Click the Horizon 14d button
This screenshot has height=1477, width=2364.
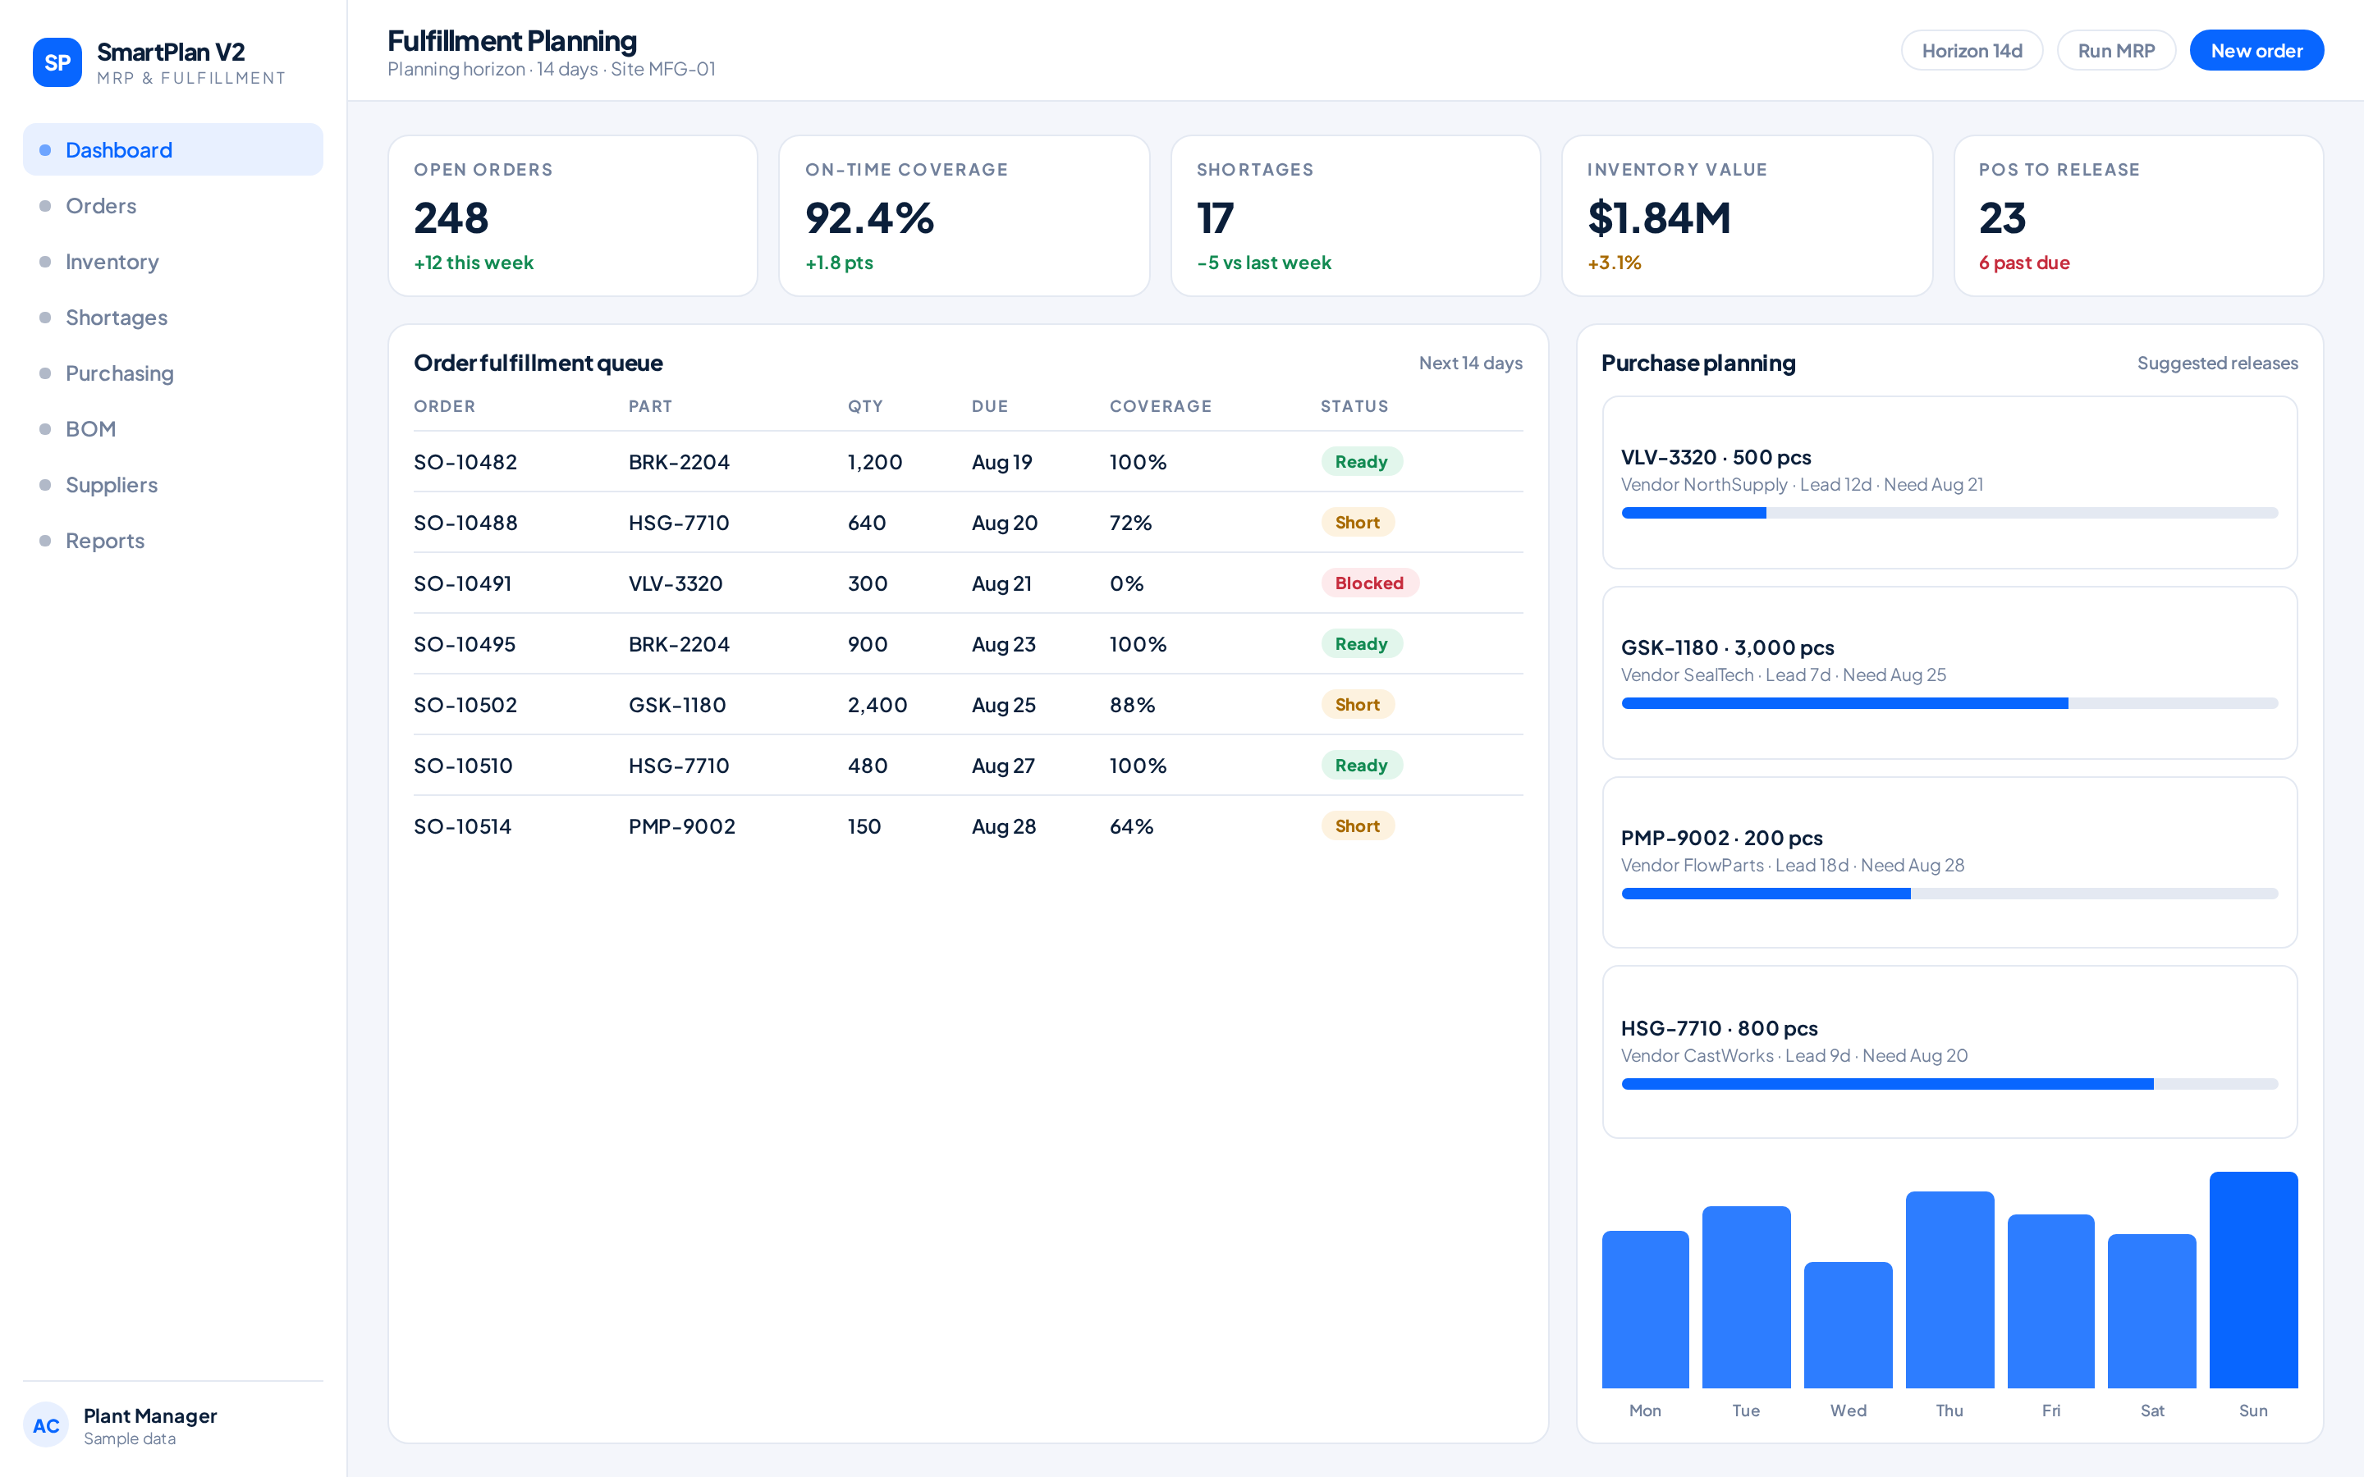(x=1972, y=50)
